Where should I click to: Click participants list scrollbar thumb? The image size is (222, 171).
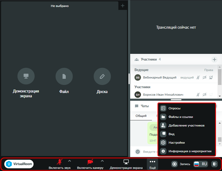tap(220, 77)
